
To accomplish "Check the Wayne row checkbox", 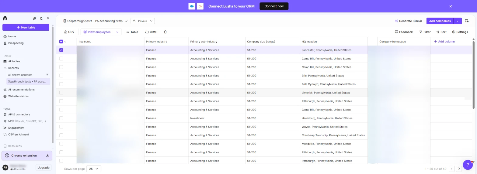I will [x=61, y=127].
